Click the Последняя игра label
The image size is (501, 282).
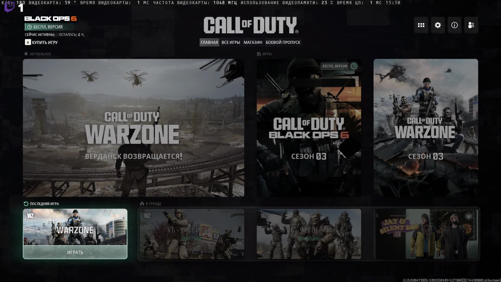coord(44,204)
